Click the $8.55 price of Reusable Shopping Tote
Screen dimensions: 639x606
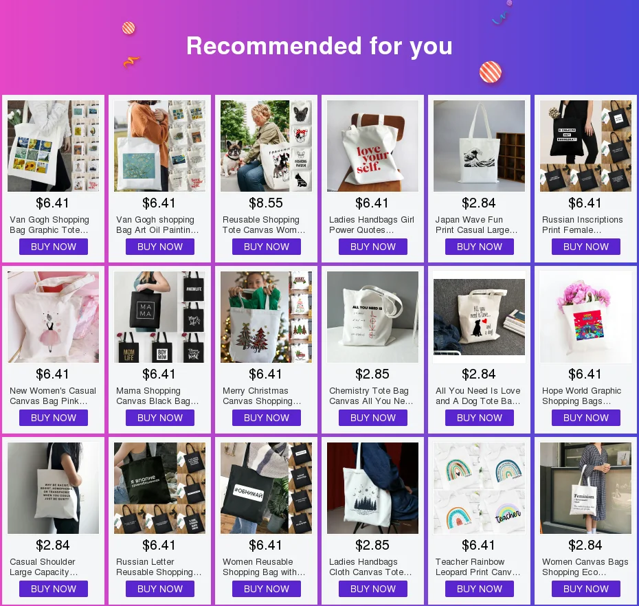(266, 203)
